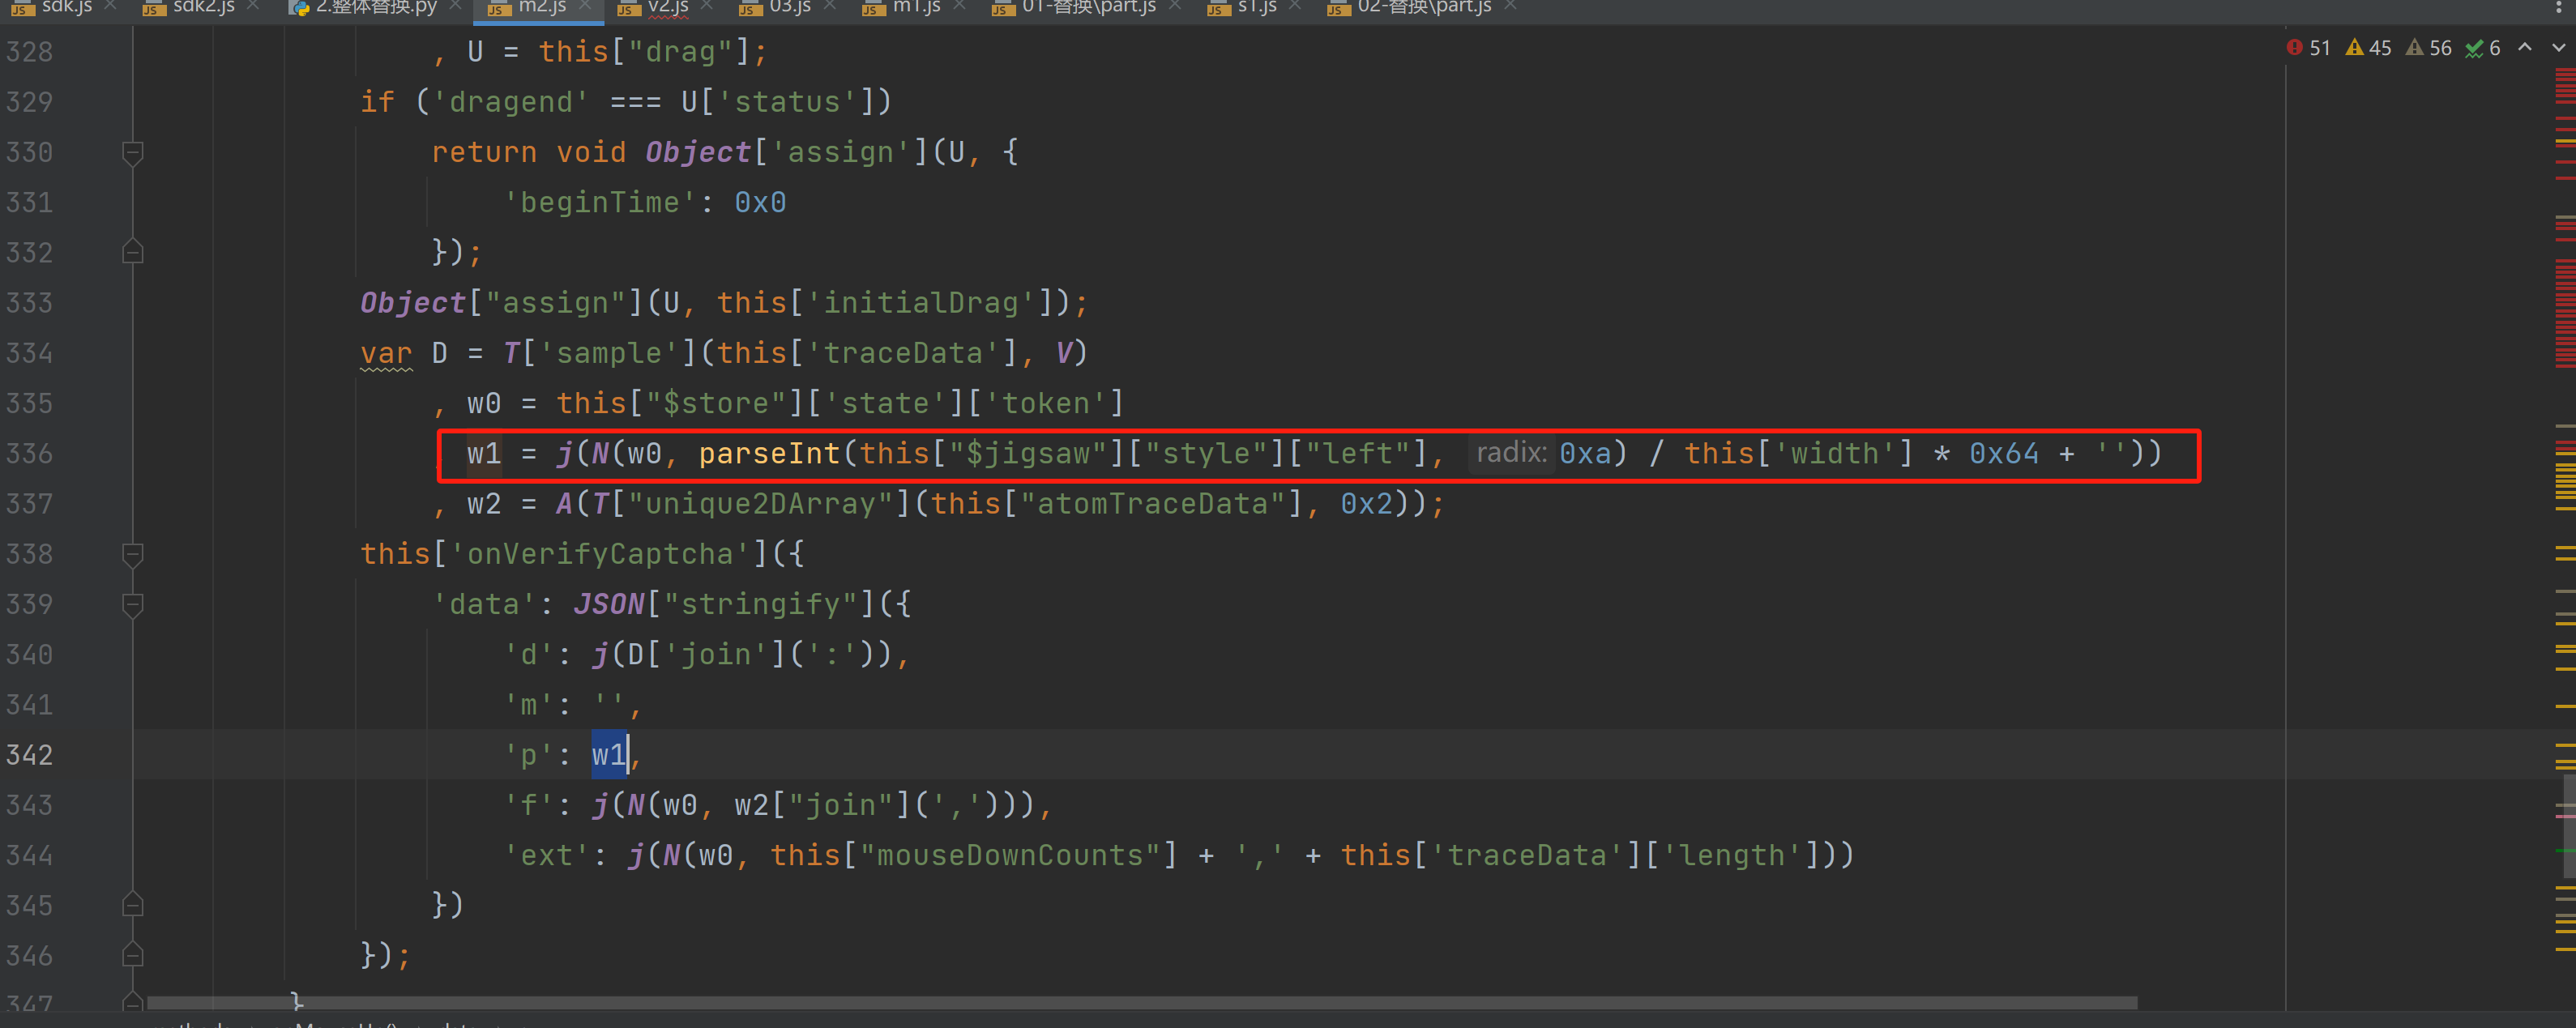Collapse the JSON stringify block at line 339
Image resolution: width=2576 pixels, height=1028 pixels.
click(x=132, y=604)
